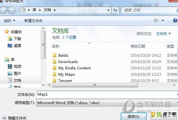Click the film icon beside 视频
This screenshot has height=120, width=178.
(10, 66)
